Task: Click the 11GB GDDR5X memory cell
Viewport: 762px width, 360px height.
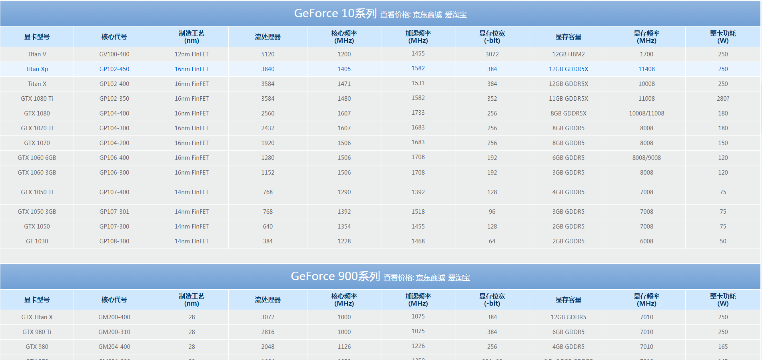Action: 569,99
